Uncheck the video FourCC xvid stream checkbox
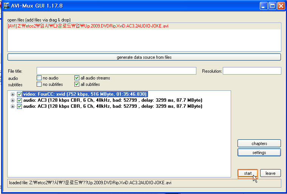This screenshot has height=194, width=287. coord(19,94)
